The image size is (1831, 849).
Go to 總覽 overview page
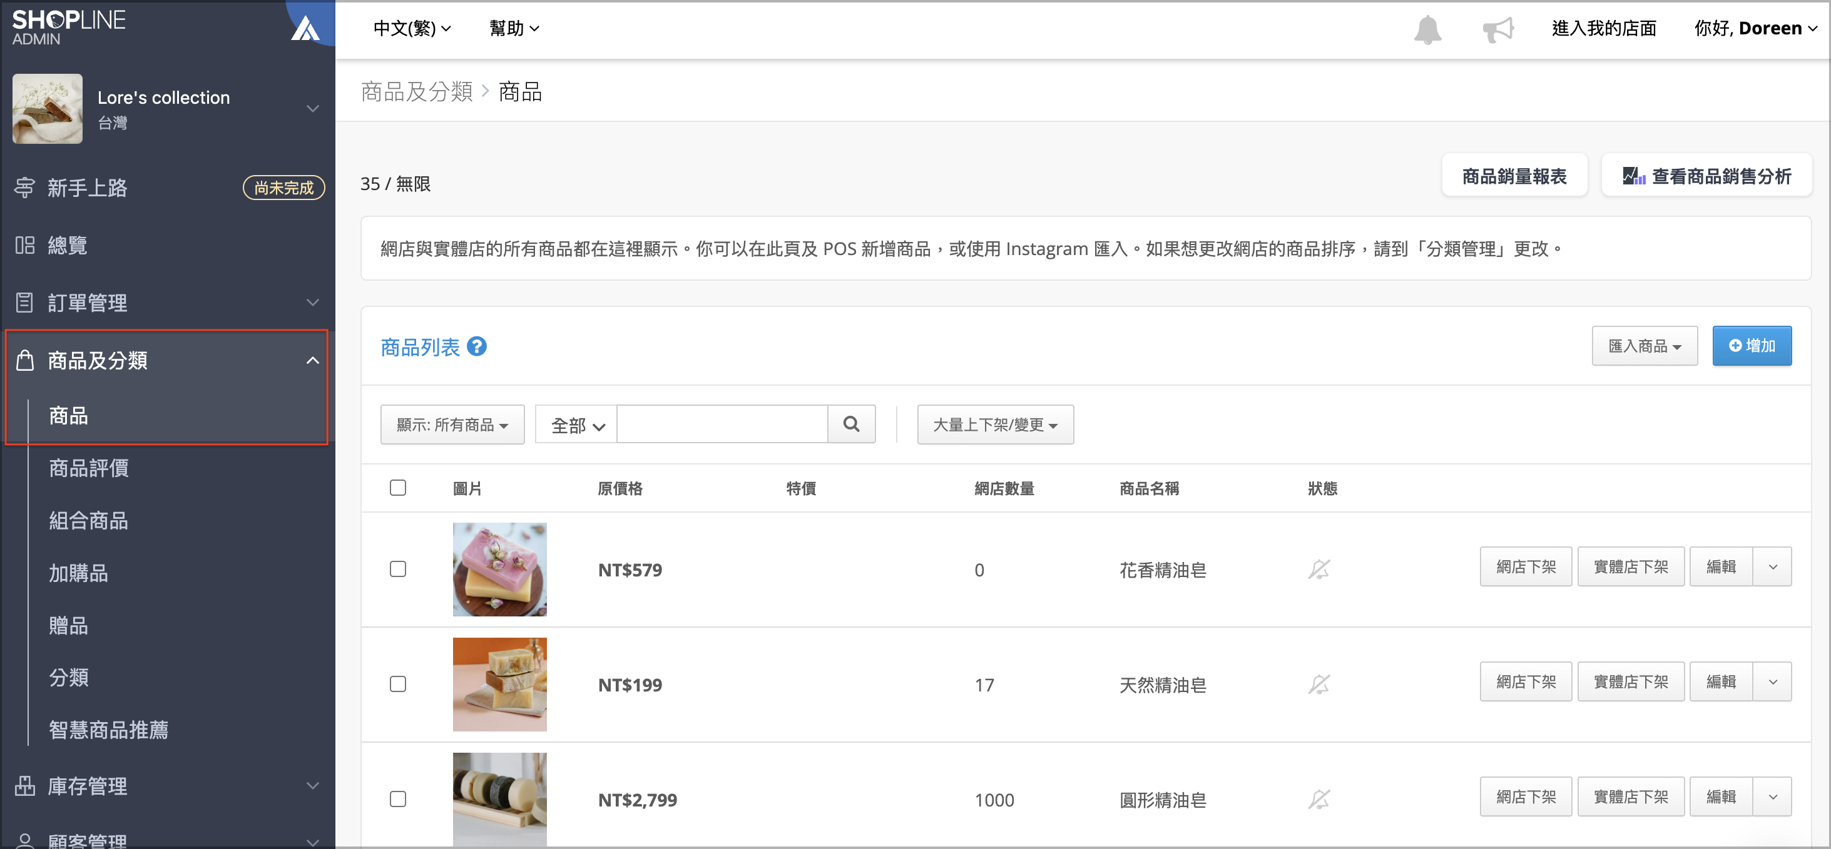tap(68, 245)
